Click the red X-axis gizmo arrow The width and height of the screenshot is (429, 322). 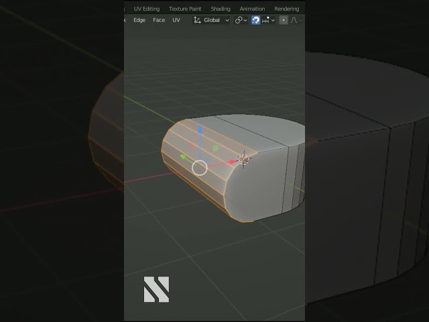point(232,162)
